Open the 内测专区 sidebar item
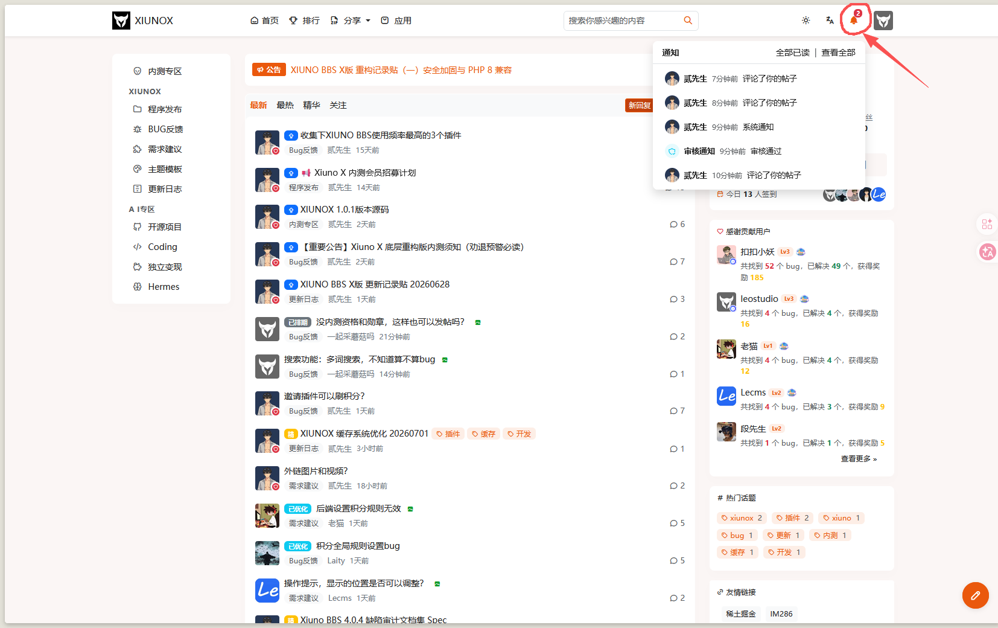This screenshot has height=628, width=998. point(165,71)
